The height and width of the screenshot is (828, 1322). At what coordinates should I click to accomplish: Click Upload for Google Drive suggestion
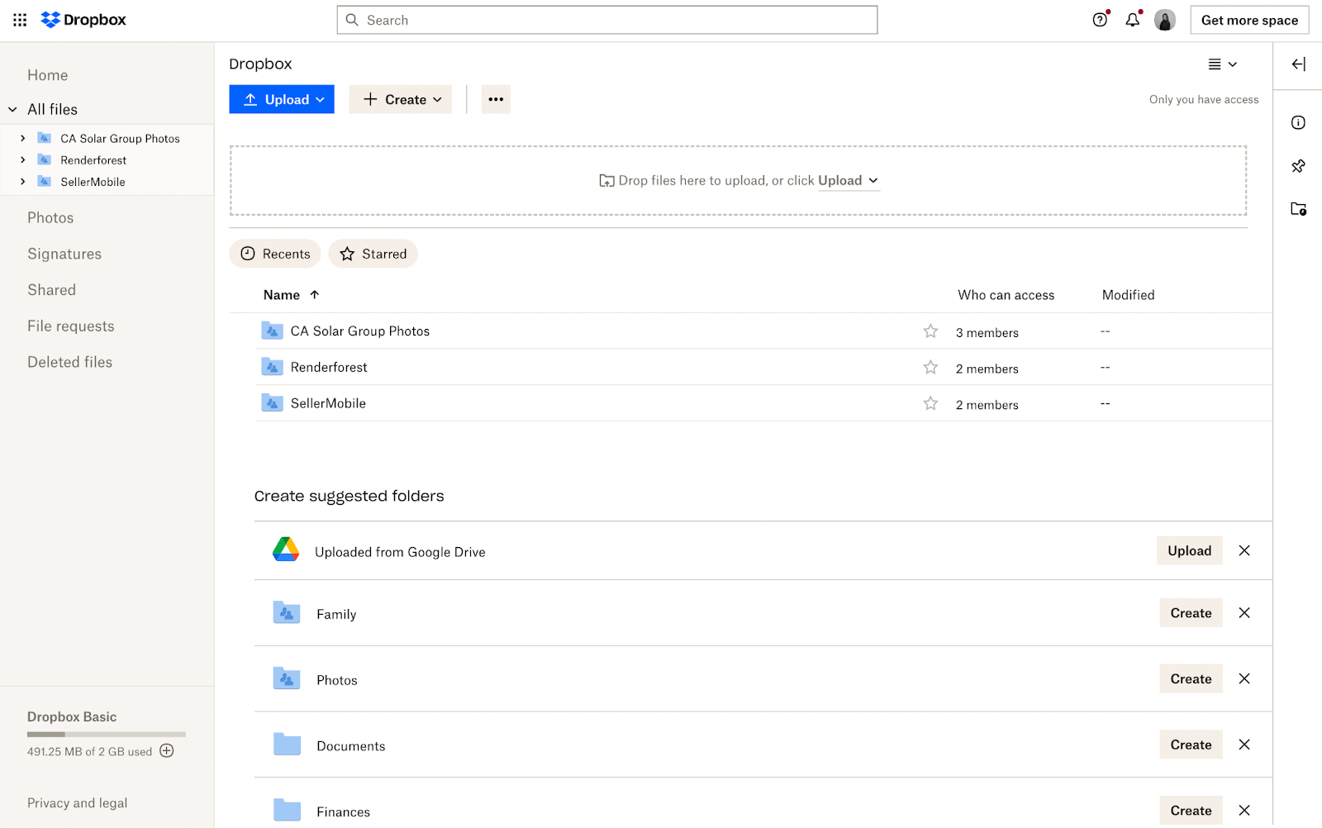[x=1189, y=550]
